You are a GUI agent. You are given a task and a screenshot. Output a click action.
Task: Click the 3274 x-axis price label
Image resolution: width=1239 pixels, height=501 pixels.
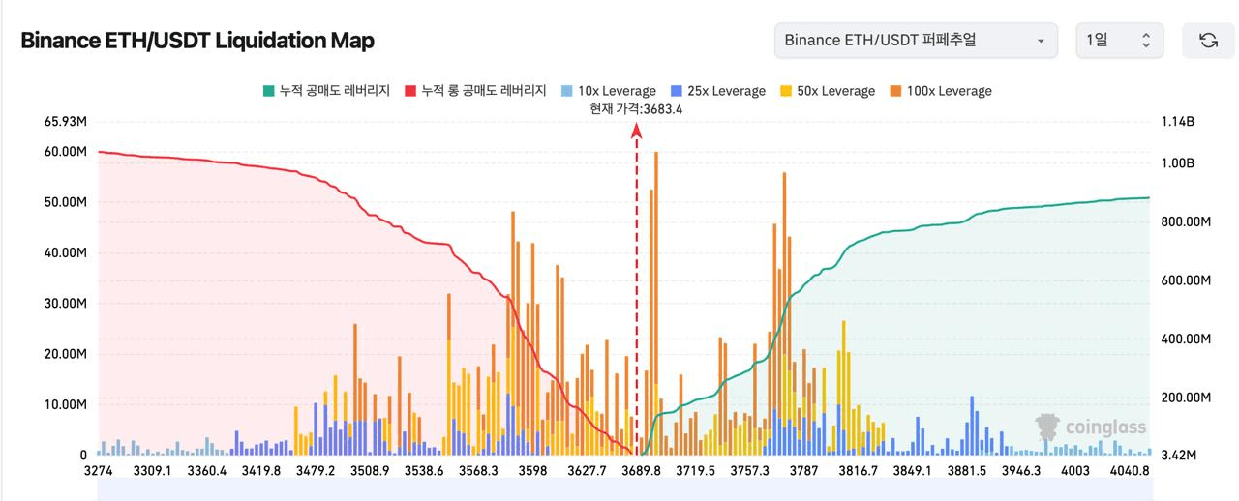pyautogui.click(x=99, y=470)
